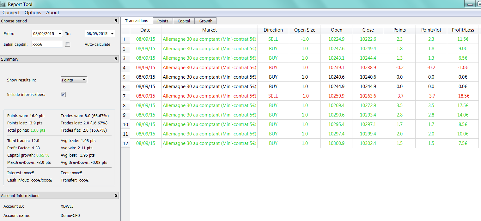This screenshot has width=481, height=221.
Task: Sort by the Direction column header
Action: tap(273, 30)
